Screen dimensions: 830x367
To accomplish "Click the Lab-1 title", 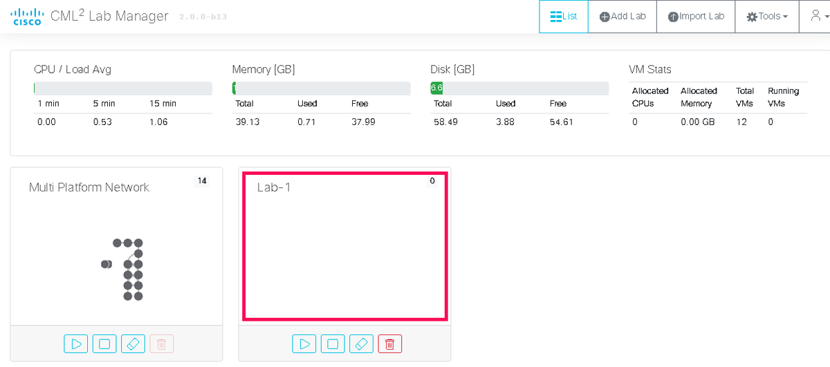I will (274, 187).
